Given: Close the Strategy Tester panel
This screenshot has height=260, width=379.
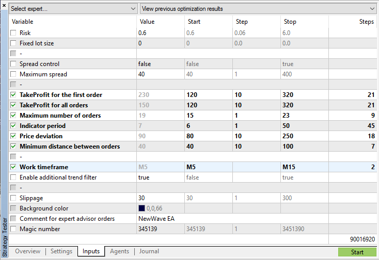Looking at the screenshot, I should pyautogui.click(x=4, y=5).
